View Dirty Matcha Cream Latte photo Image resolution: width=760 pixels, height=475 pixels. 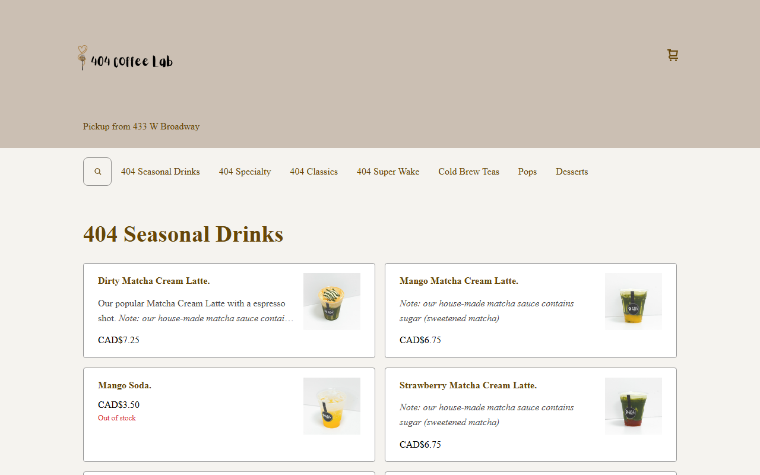coord(332,302)
